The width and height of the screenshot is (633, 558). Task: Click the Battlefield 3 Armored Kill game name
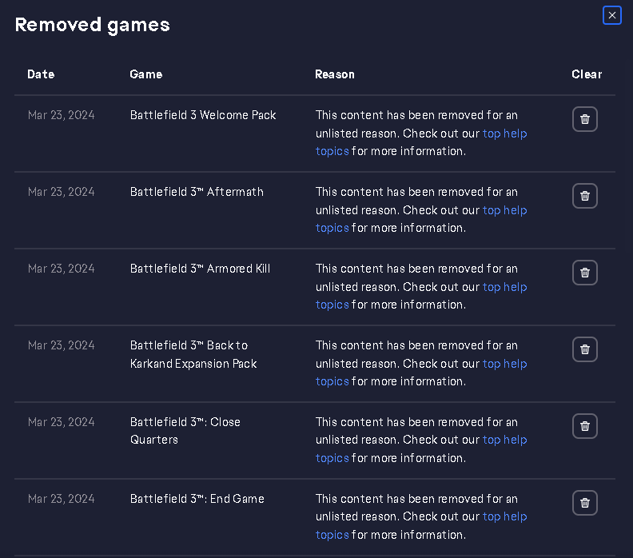pyautogui.click(x=200, y=269)
